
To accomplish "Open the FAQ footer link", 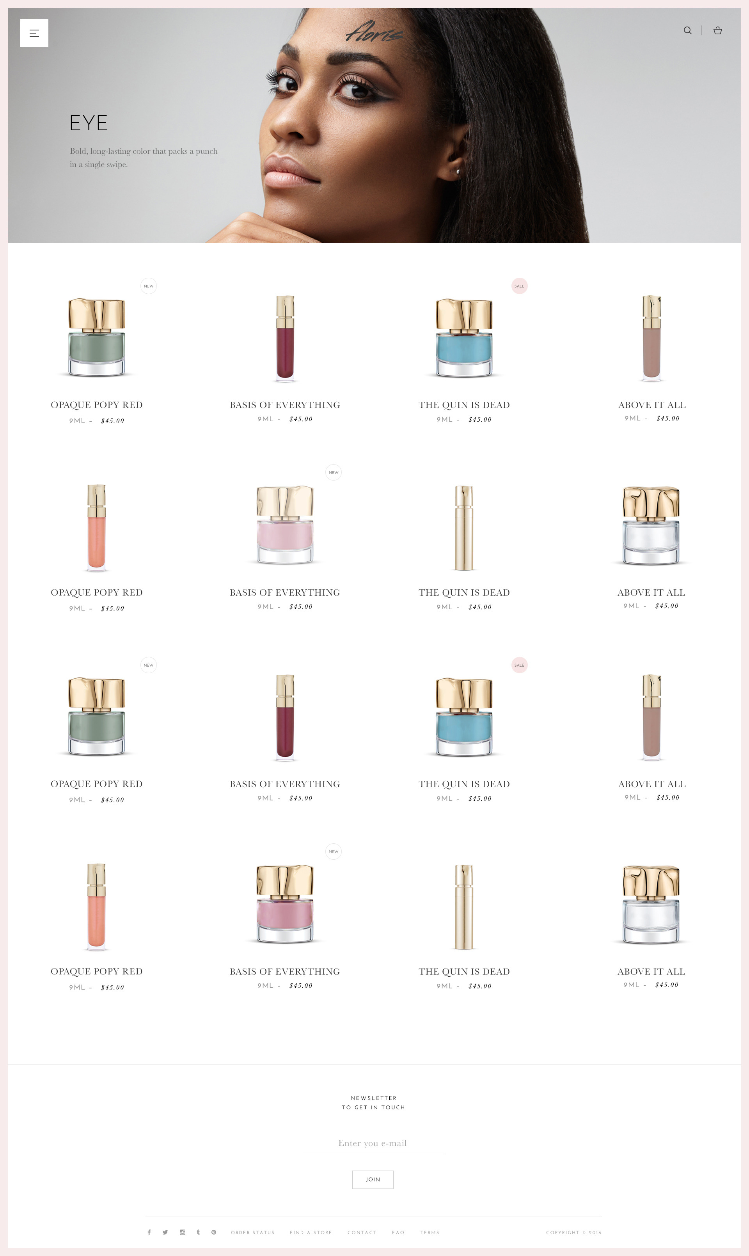I will click(398, 1232).
